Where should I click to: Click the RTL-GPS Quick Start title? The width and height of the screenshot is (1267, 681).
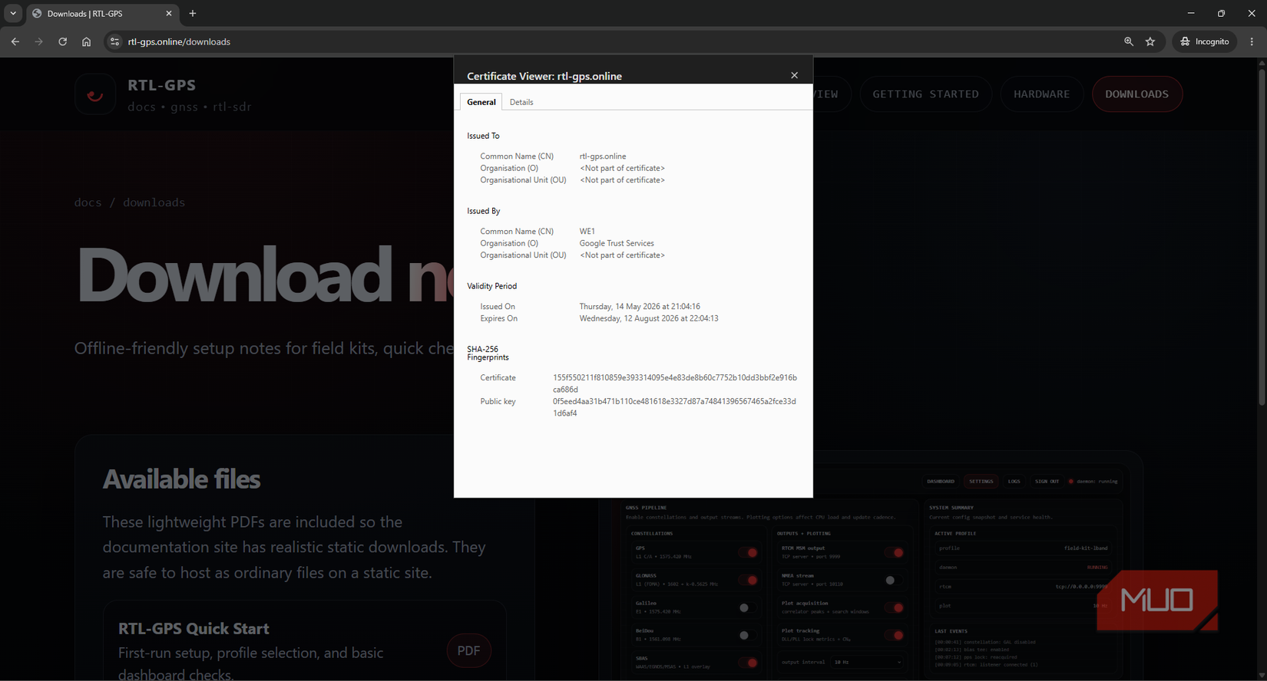[x=194, y=628]
